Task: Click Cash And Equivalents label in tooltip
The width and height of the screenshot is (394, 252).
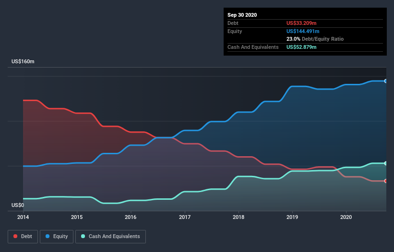Action: pos(253,47)
